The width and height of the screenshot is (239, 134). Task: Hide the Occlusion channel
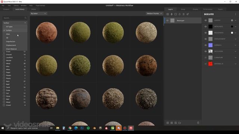point(205,51)
